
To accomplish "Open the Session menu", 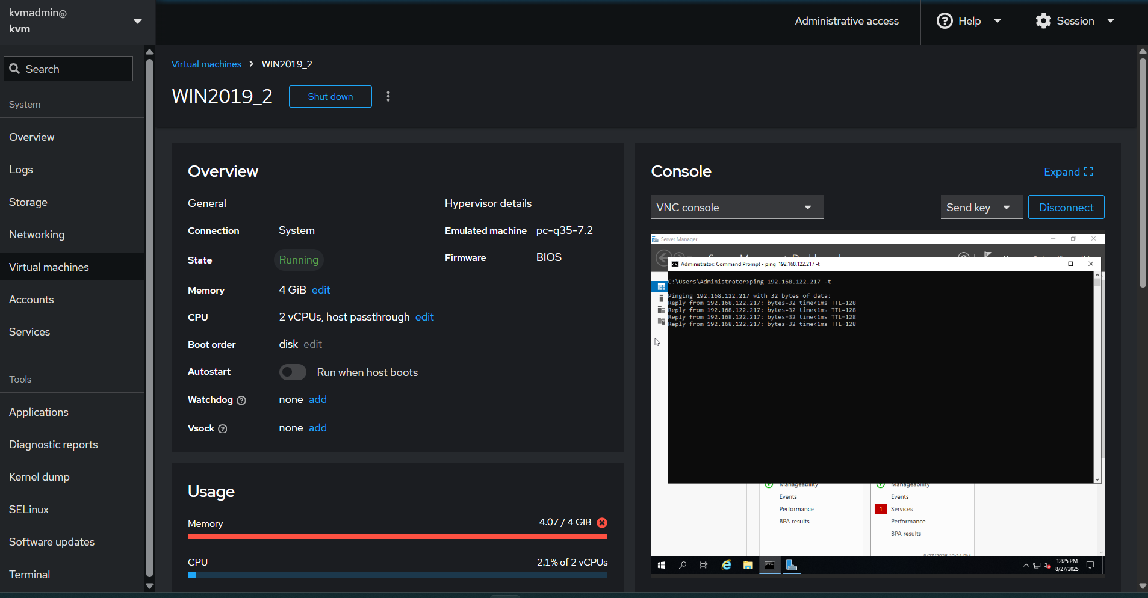I will [1075, 21].
